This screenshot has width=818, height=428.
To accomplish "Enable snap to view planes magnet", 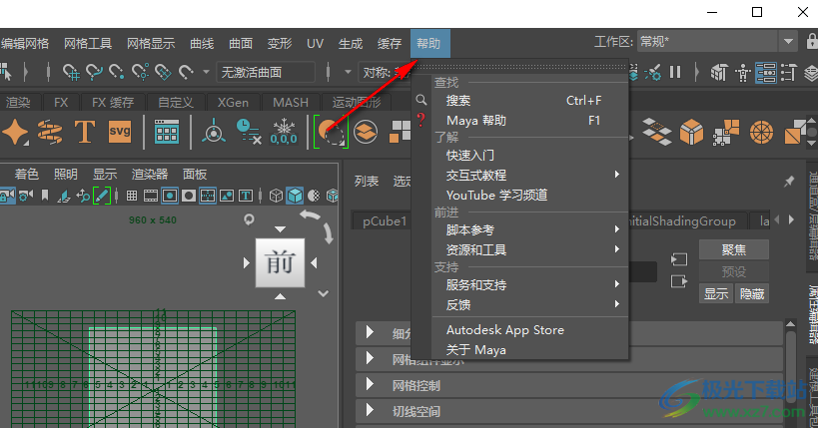I will [x=163, y=72].
